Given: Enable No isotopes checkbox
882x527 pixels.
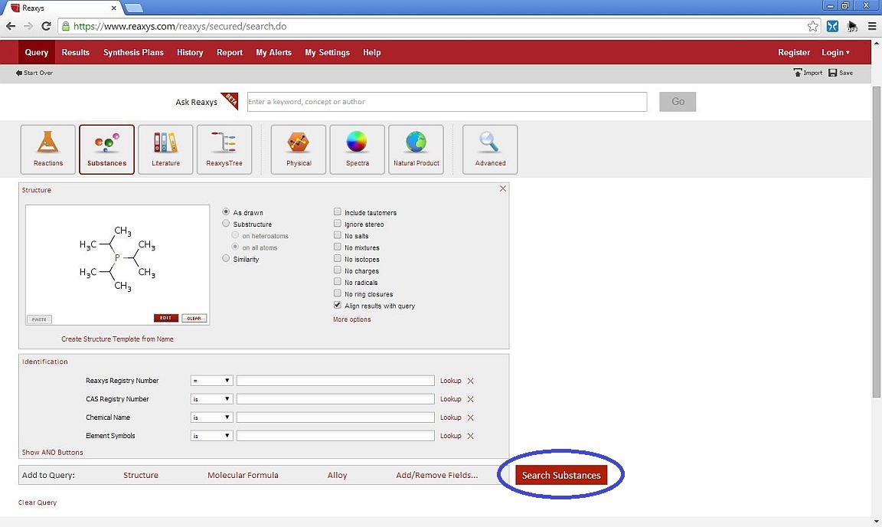Looking at the screenshot, I should click(x=338, y=258).
